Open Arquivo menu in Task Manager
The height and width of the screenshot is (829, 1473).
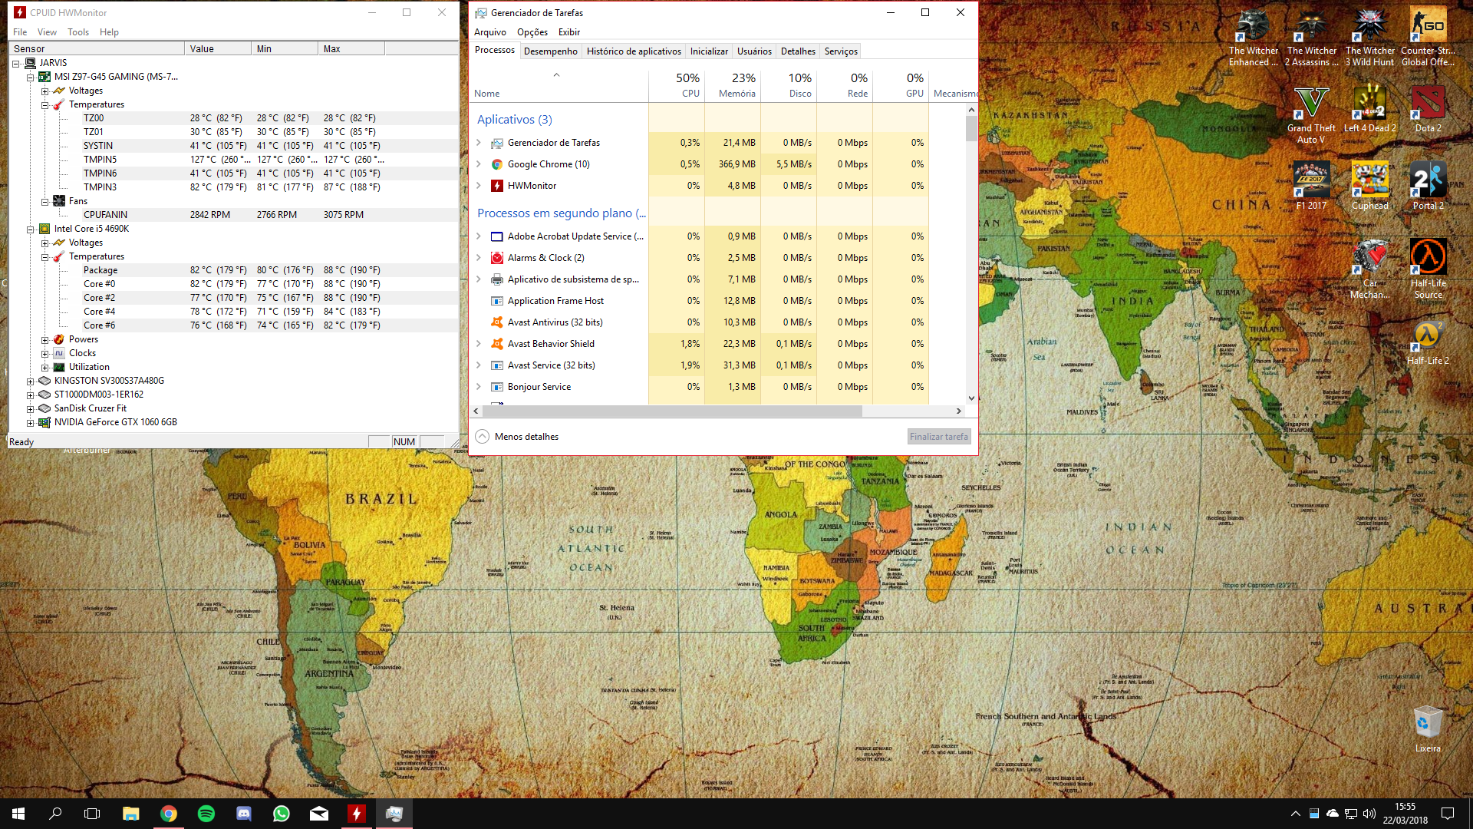[490, 32]
